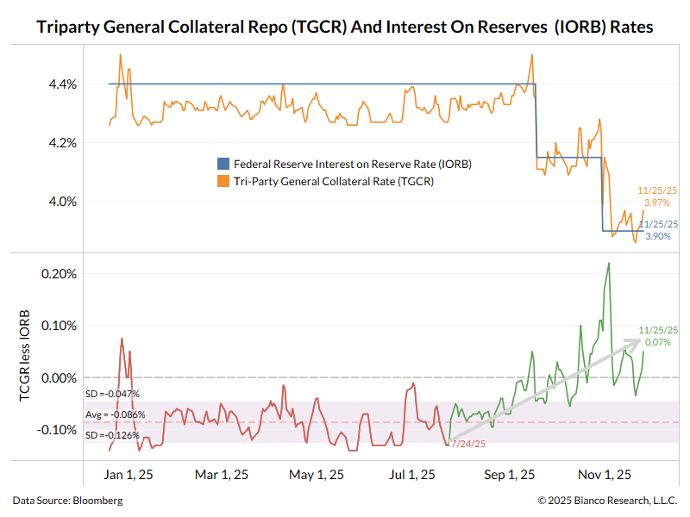
Task: Click the orange TGCR legend color swatch
Action: click(x=223, y=181)
